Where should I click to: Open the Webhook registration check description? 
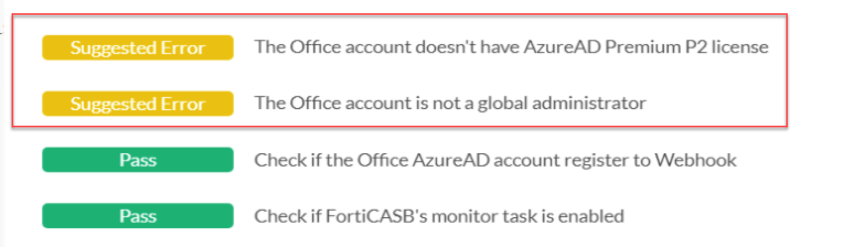(x=495, y=160)
